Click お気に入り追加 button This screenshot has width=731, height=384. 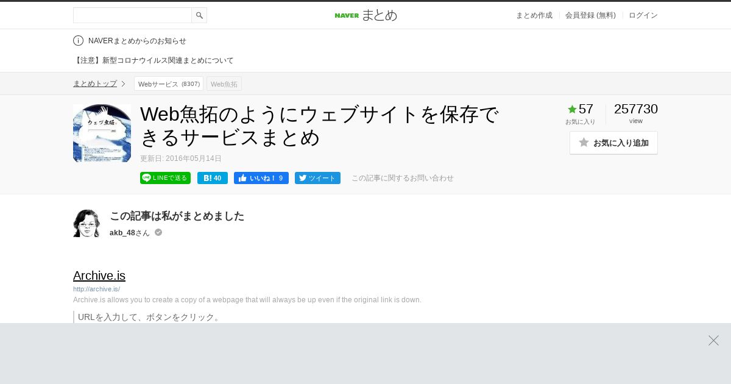pos(613,143)
